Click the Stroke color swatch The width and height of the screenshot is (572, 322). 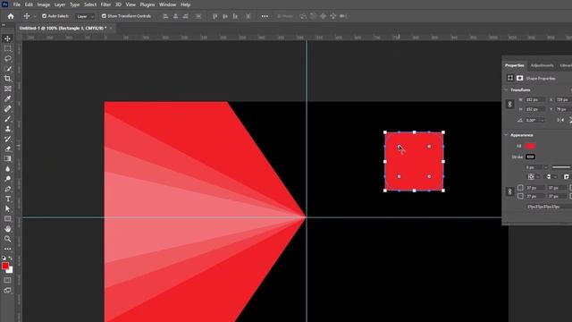coord(530,157)
